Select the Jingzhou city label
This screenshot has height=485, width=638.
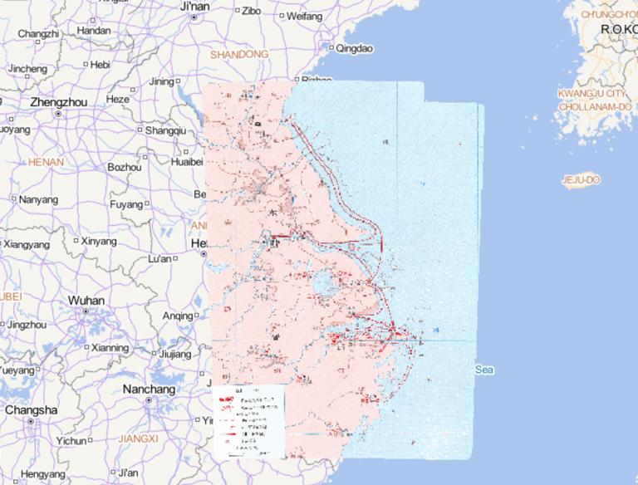[x=27, y=325]
